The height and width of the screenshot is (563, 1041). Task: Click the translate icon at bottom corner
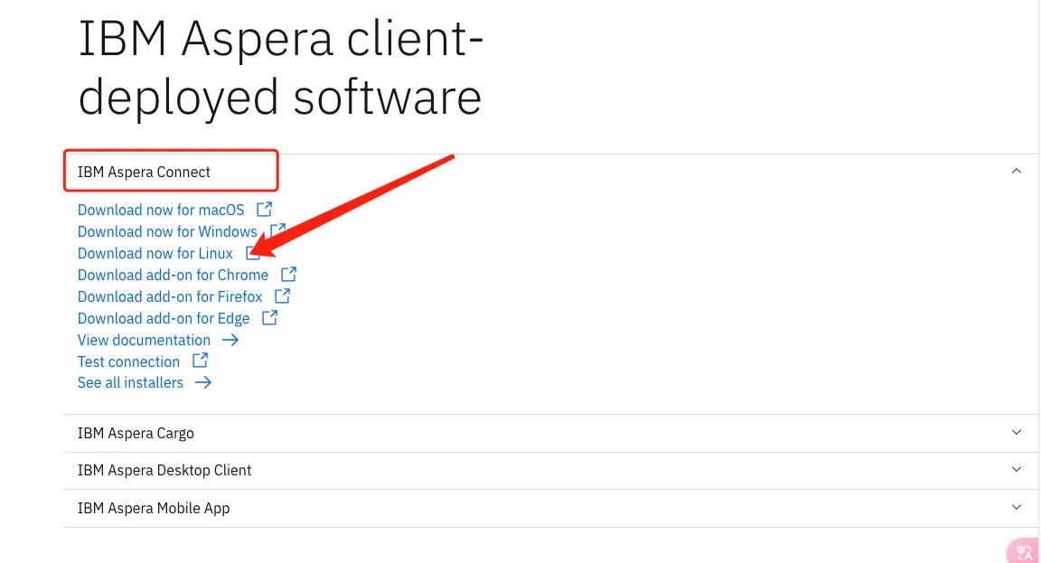(x=1024, y=551)
